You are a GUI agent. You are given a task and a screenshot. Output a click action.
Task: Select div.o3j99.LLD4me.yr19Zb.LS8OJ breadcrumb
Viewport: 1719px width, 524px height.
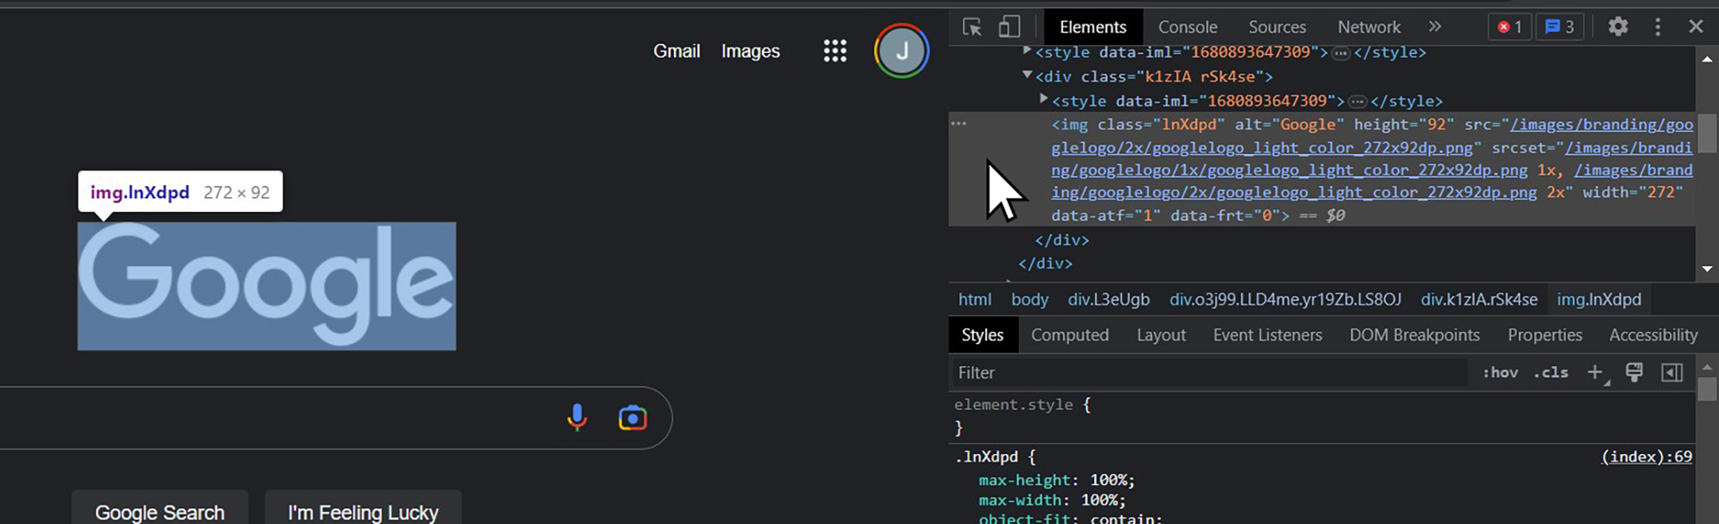pyautogui.click(x=1285, y=299)
